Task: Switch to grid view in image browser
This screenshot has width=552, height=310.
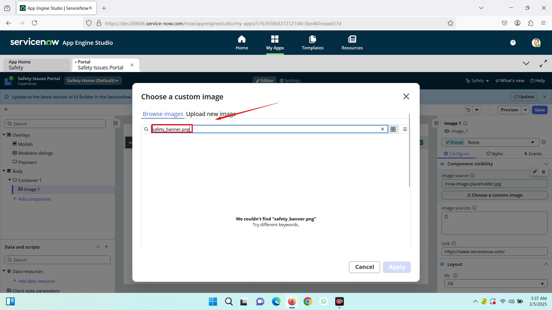Action: coord(393,129)
